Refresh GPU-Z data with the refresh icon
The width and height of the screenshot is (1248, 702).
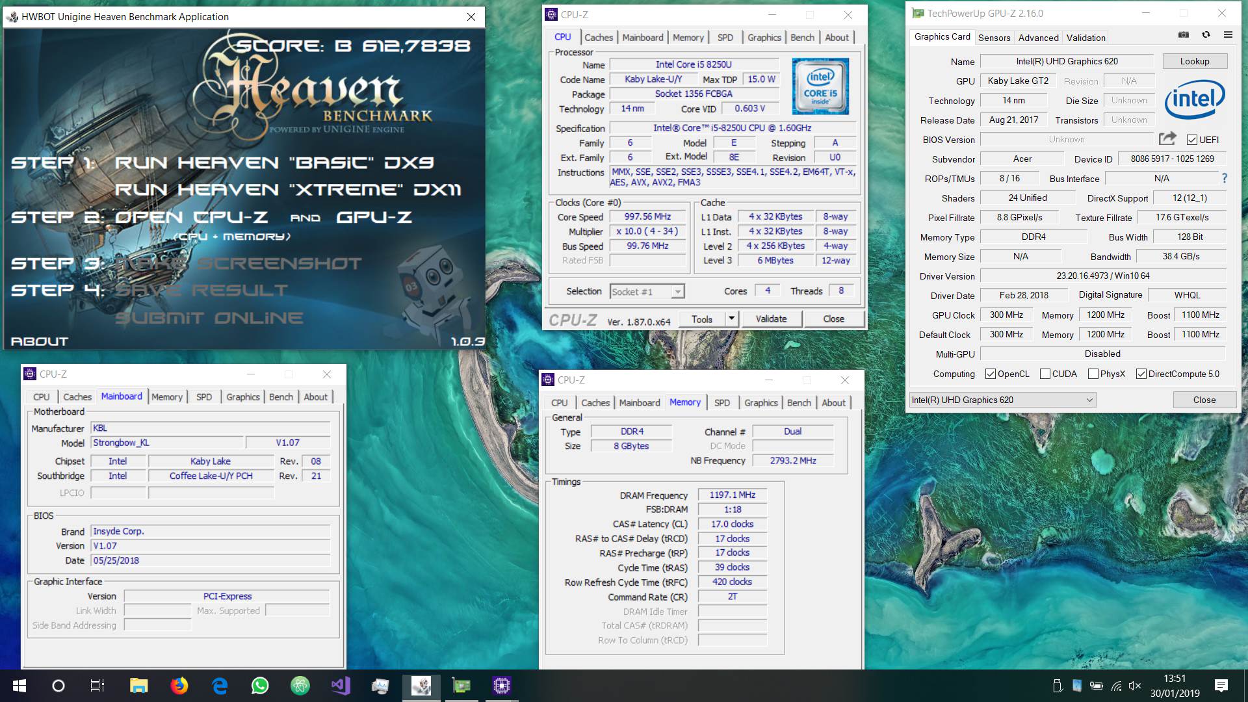coord(1206,35)
